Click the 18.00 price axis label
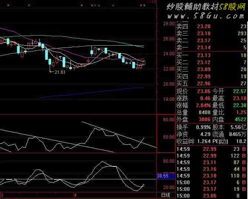 pos(169,99)
